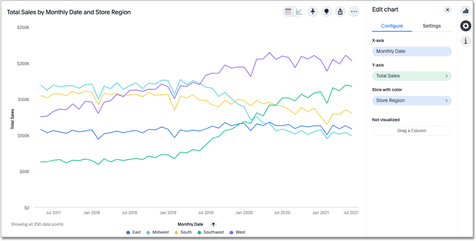Click the Drag a Column drop area
476x241 pixels.
(411, 131)
